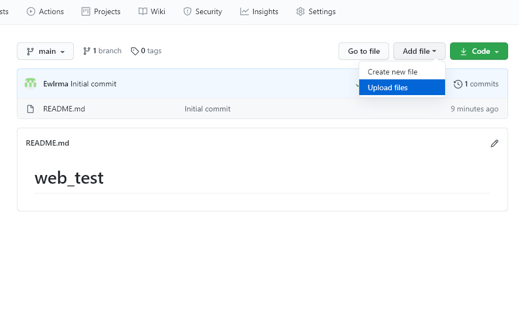This screenshot has width=519, height=319.
Task: Open the Initial commit message in header
Action: click(93, 84)
